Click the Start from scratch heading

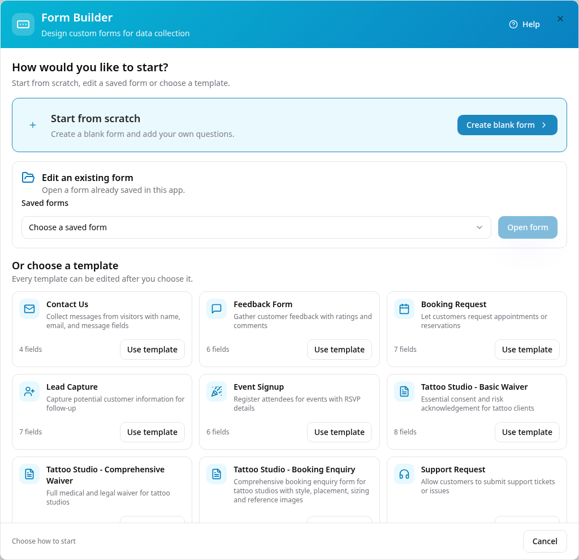96,119
